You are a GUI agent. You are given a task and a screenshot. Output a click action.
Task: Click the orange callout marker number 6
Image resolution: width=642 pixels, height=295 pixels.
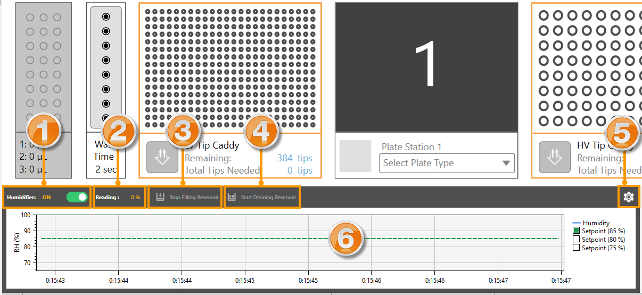click(346, 238)
